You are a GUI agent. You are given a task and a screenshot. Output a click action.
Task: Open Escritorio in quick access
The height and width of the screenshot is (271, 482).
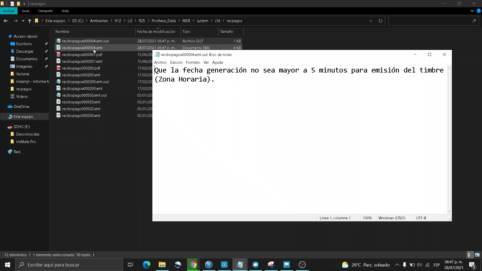pyautogui.click(x=24, y=44)
